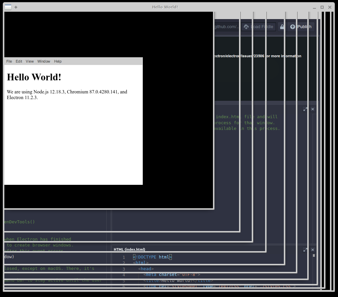Viewport: 338px width, 297px height.
Task: Click the lock icon beside Publish
Action: coord(282,27)
